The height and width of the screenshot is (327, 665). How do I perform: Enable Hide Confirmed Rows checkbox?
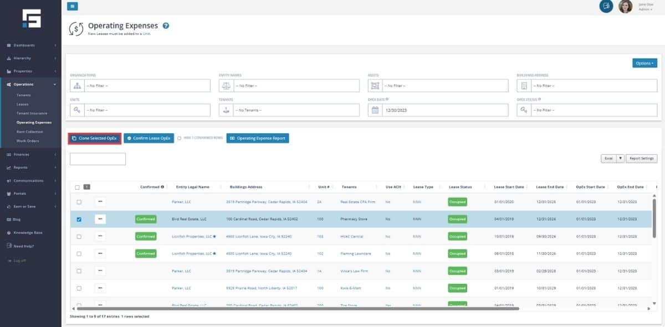coord(179,138)
